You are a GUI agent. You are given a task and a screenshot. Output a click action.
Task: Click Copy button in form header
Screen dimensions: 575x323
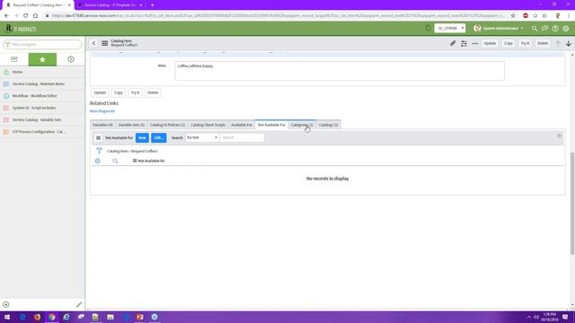click(x=509, y=43)
